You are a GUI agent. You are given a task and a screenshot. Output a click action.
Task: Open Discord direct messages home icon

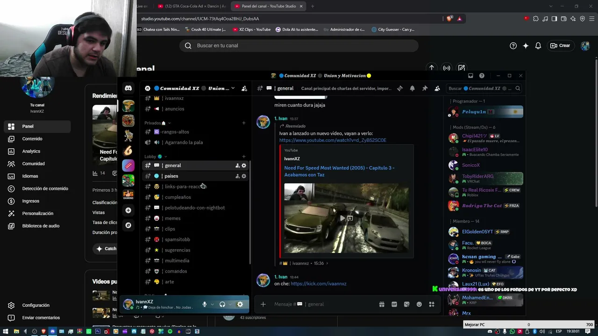pyautogui.click(x=128, y=88)
